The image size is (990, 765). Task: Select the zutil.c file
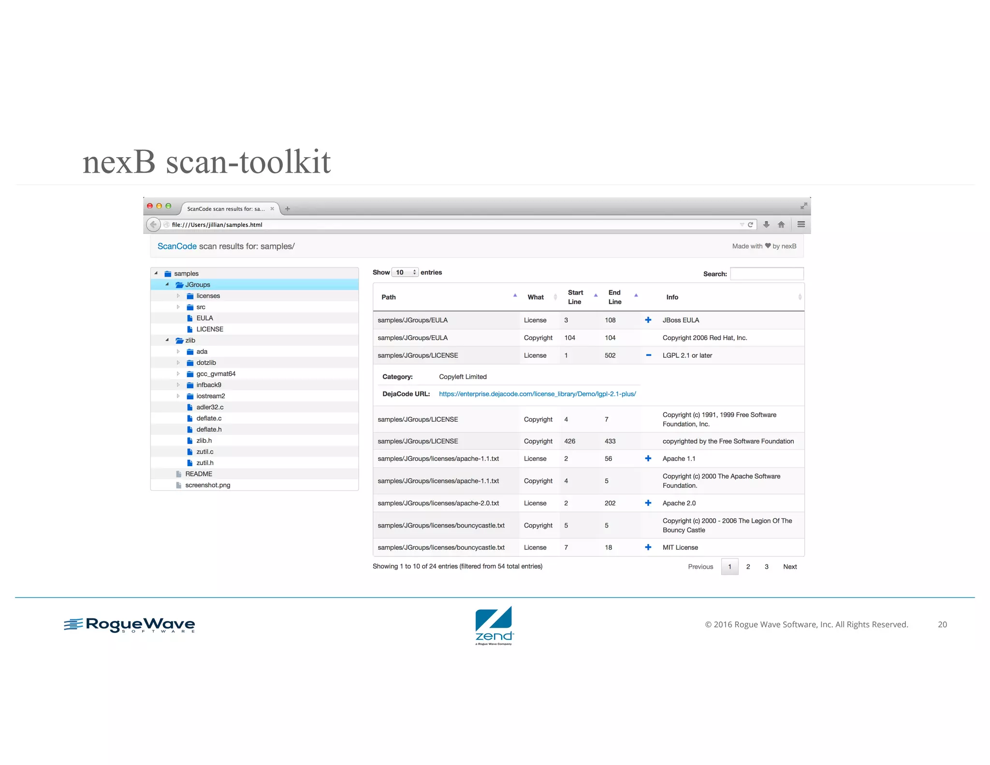(x=204, y=452)
